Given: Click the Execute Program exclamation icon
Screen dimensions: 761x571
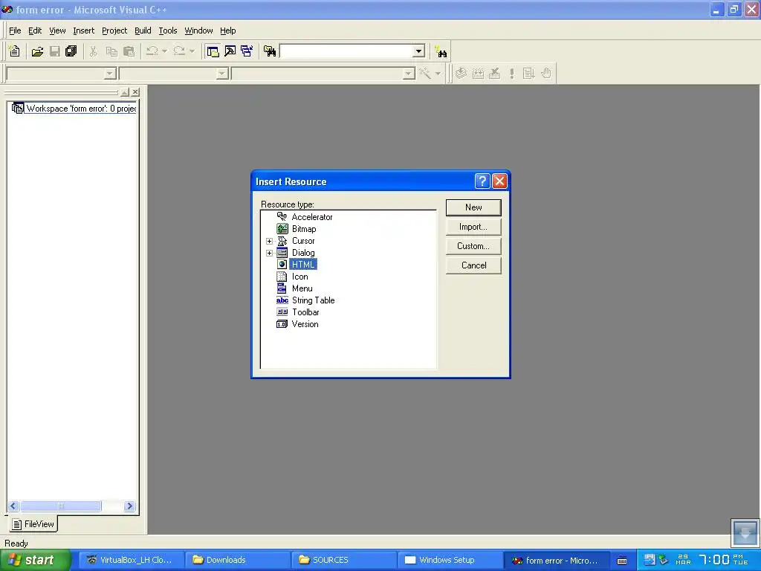Looking at the screenshot, I should [x=511, y=74].
